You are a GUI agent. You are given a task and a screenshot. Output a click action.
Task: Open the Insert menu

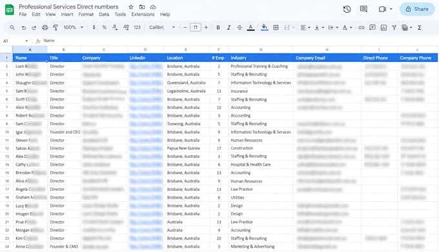pos(67,14)
